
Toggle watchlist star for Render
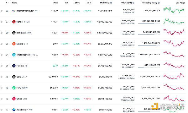click(2, 22)
